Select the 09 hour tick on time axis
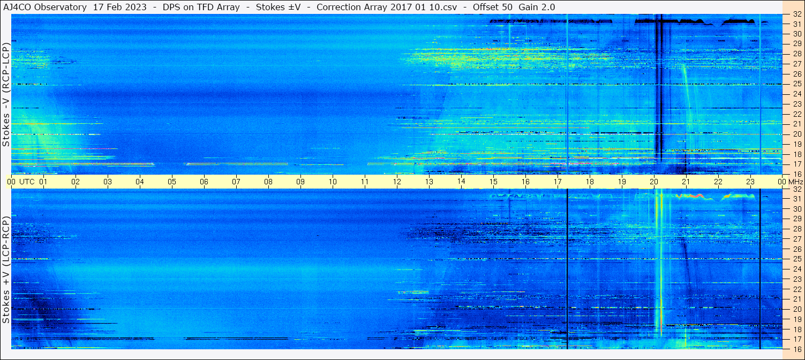 pyautogui.click(x=300, y=182)
